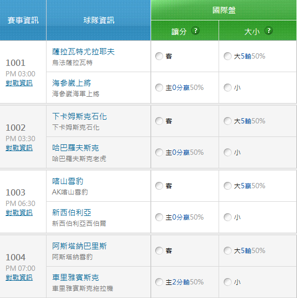The image size is (297, 298).
Task: Click subtitle 海參崴海軍上將
Action: pyautogui.click(x=76, y=94)
